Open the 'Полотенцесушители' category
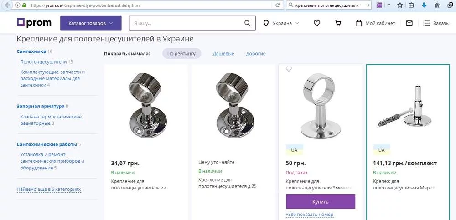This screenshot has height=220, width=456. click(x=43, y=61)
